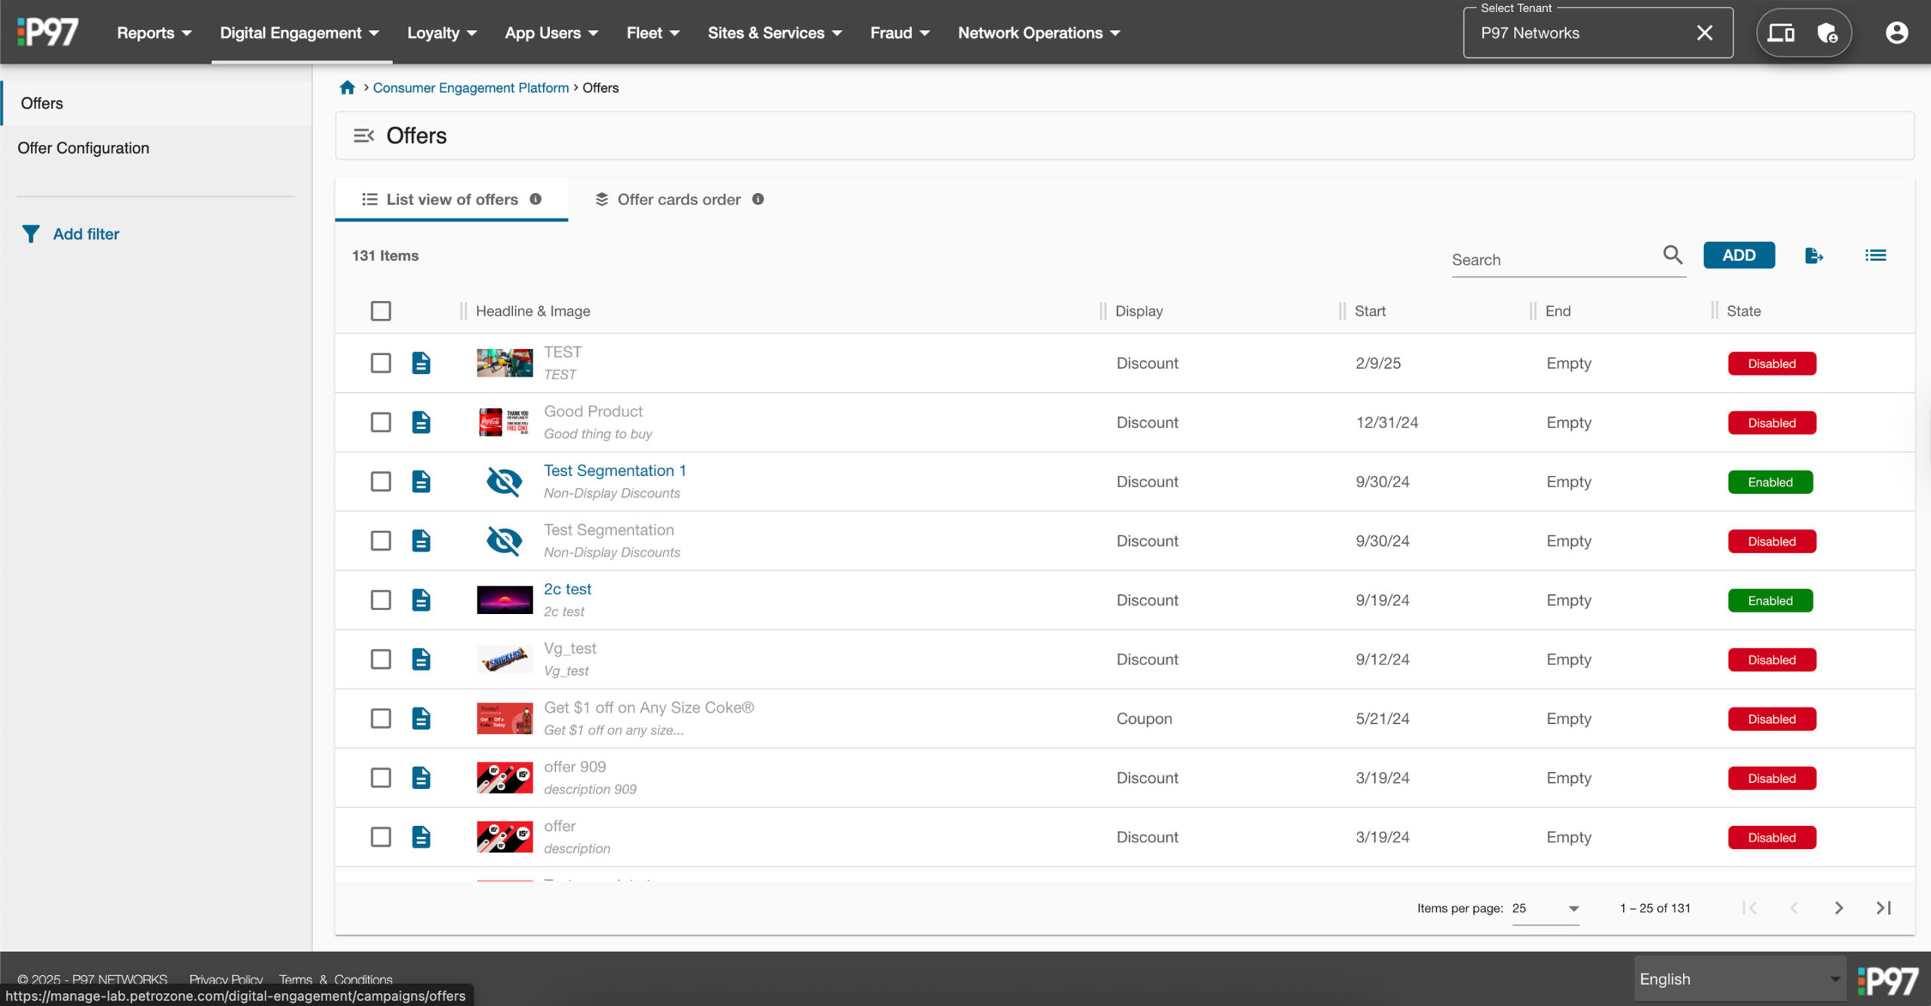Select checkbox for offer 909 row

[x=381, y=778]
